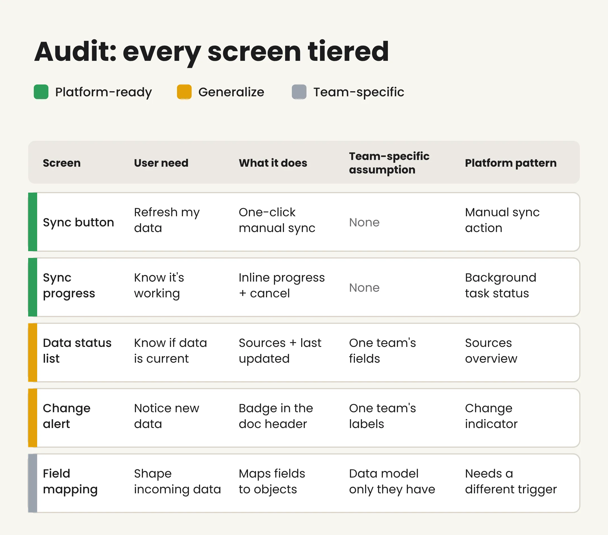The image size is (608, 535).
Task: Click 'None' in the Sync progress row
Action: 364,288
